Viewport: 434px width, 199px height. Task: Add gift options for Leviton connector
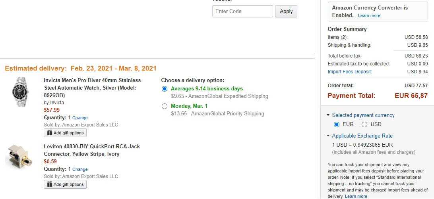pyautogui.click(x=65, y=184)
